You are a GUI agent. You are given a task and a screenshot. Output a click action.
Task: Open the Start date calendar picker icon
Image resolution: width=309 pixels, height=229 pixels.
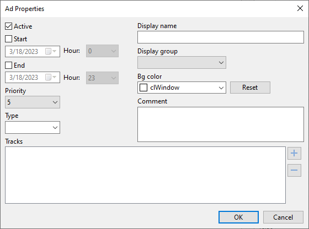51,51
